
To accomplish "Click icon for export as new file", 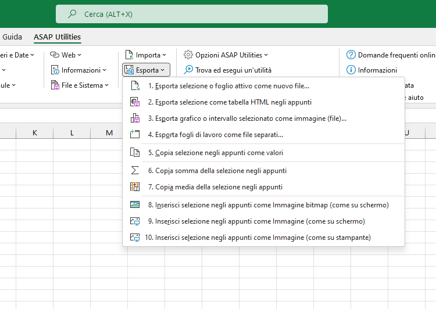I will pyautogui.click(x=135, y=85).
